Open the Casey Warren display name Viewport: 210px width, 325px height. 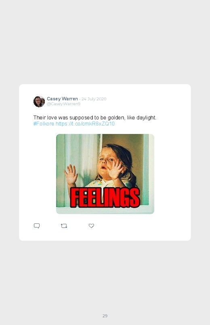point(62,99)
